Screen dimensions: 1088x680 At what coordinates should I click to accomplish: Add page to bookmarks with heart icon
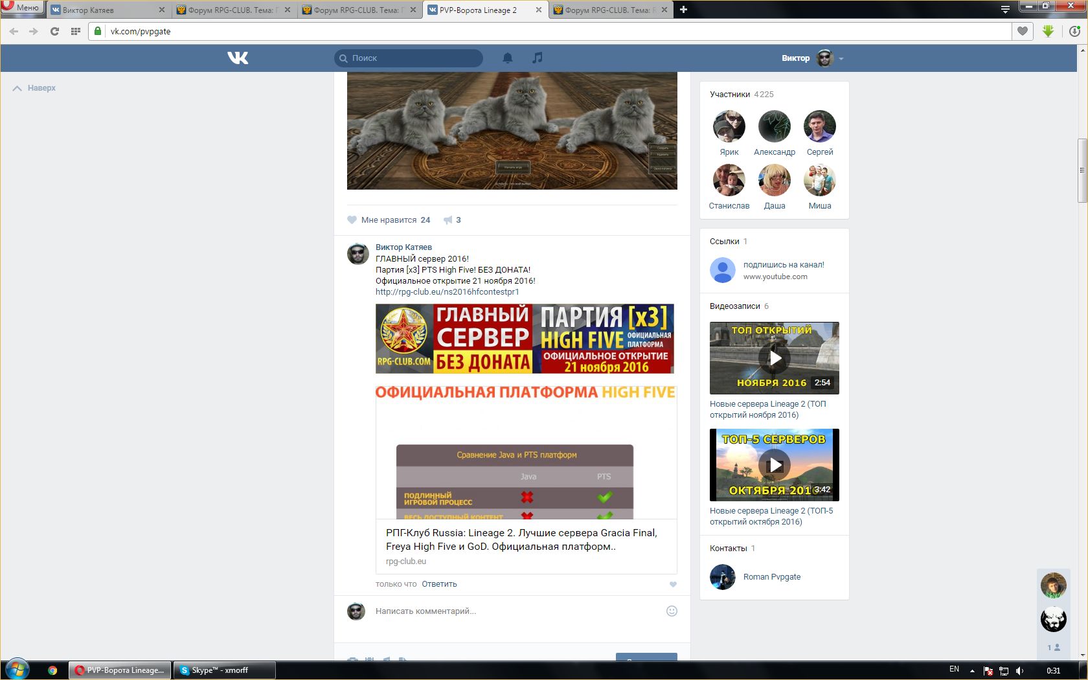pyautogui.click(x=1023, y=31)
